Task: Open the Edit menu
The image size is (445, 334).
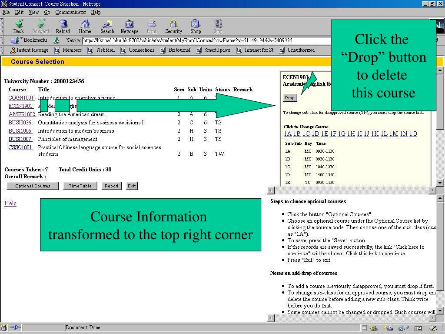Action: [19, 12]
